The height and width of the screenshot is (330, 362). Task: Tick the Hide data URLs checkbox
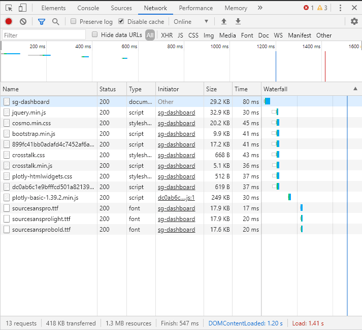pyautogui.click(x=95, y=35)
